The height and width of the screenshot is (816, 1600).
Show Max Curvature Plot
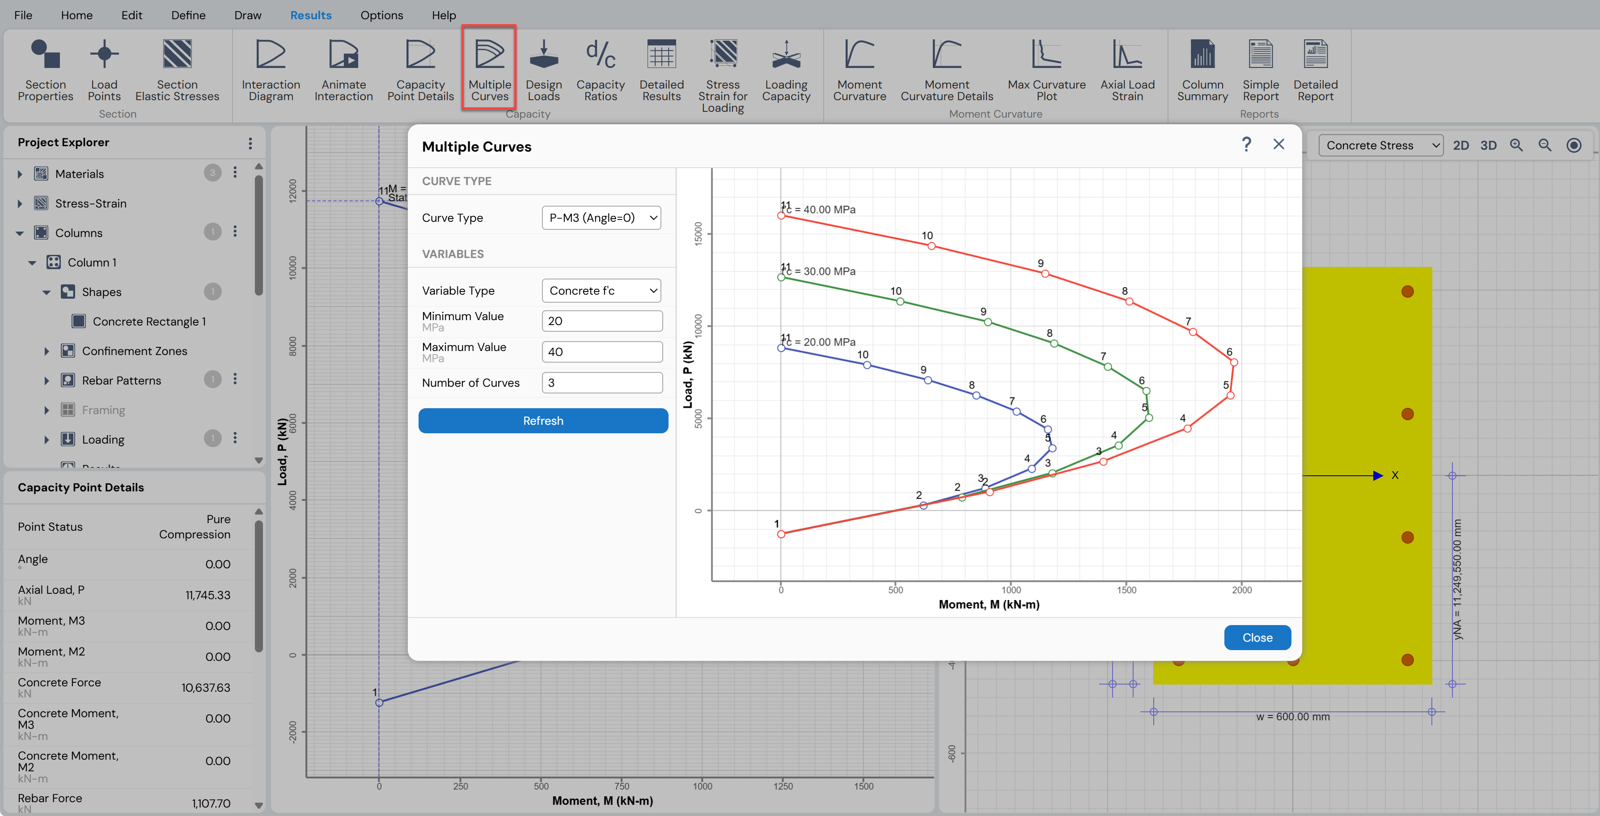1046,70
